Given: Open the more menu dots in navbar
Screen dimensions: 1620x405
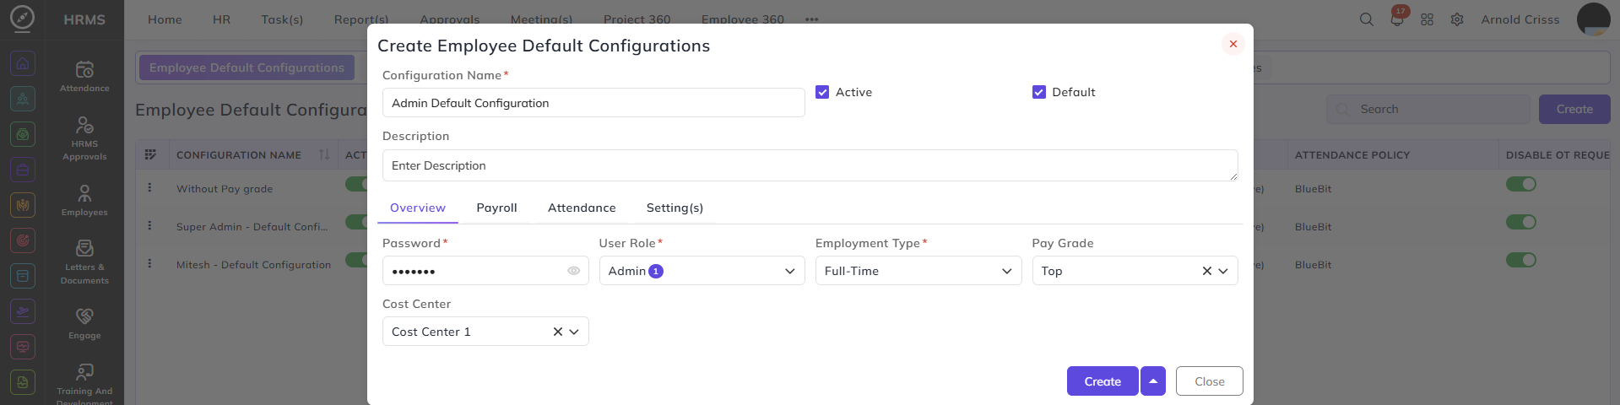Looking at the screenshot, I should coord(812,19).
